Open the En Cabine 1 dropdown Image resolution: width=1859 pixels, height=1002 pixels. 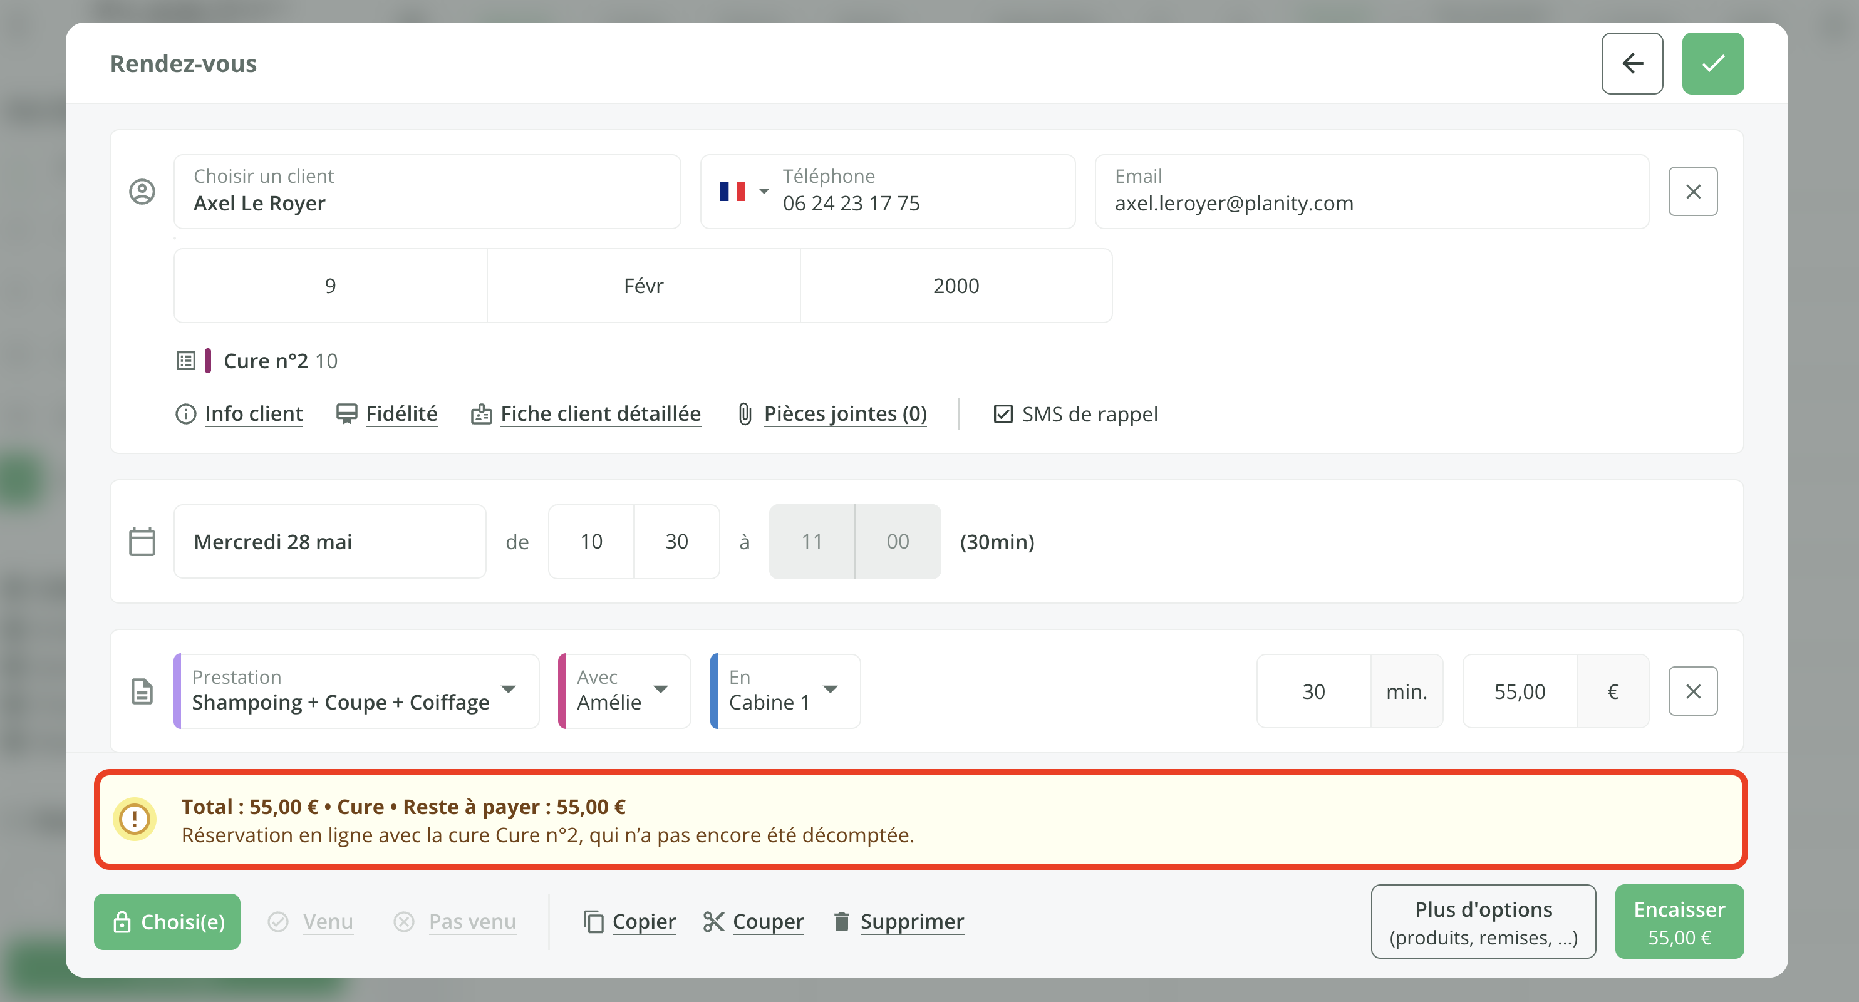pos(830,690)
